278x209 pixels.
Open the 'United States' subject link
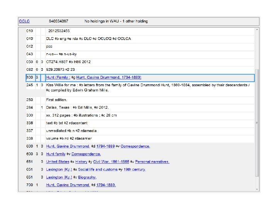coord(58,161)
